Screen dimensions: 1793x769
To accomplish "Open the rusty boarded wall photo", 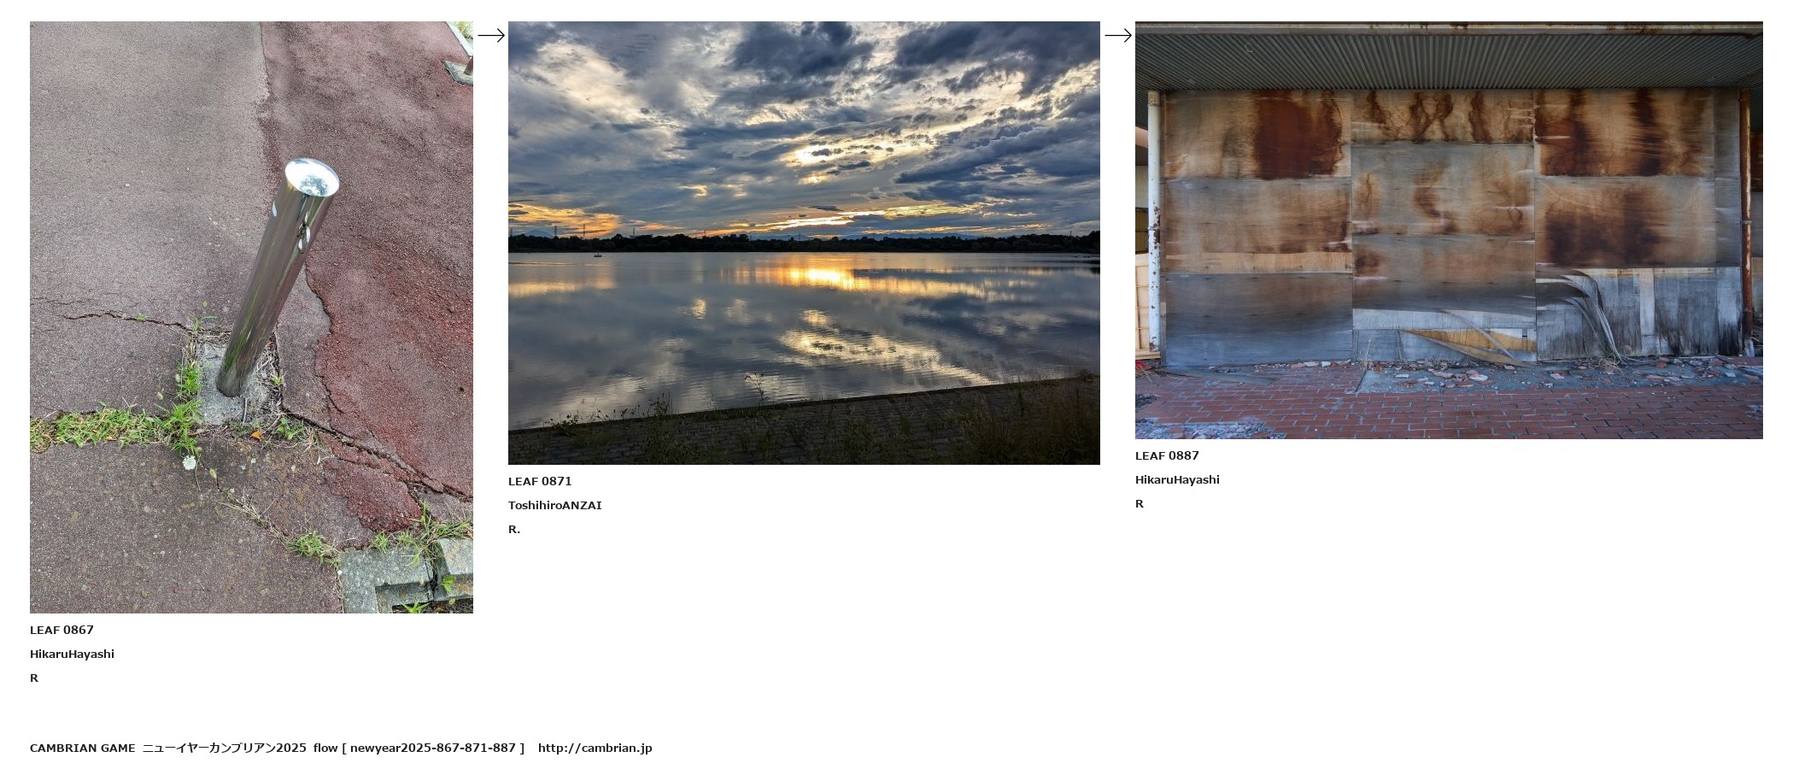I will [1449, 230].
